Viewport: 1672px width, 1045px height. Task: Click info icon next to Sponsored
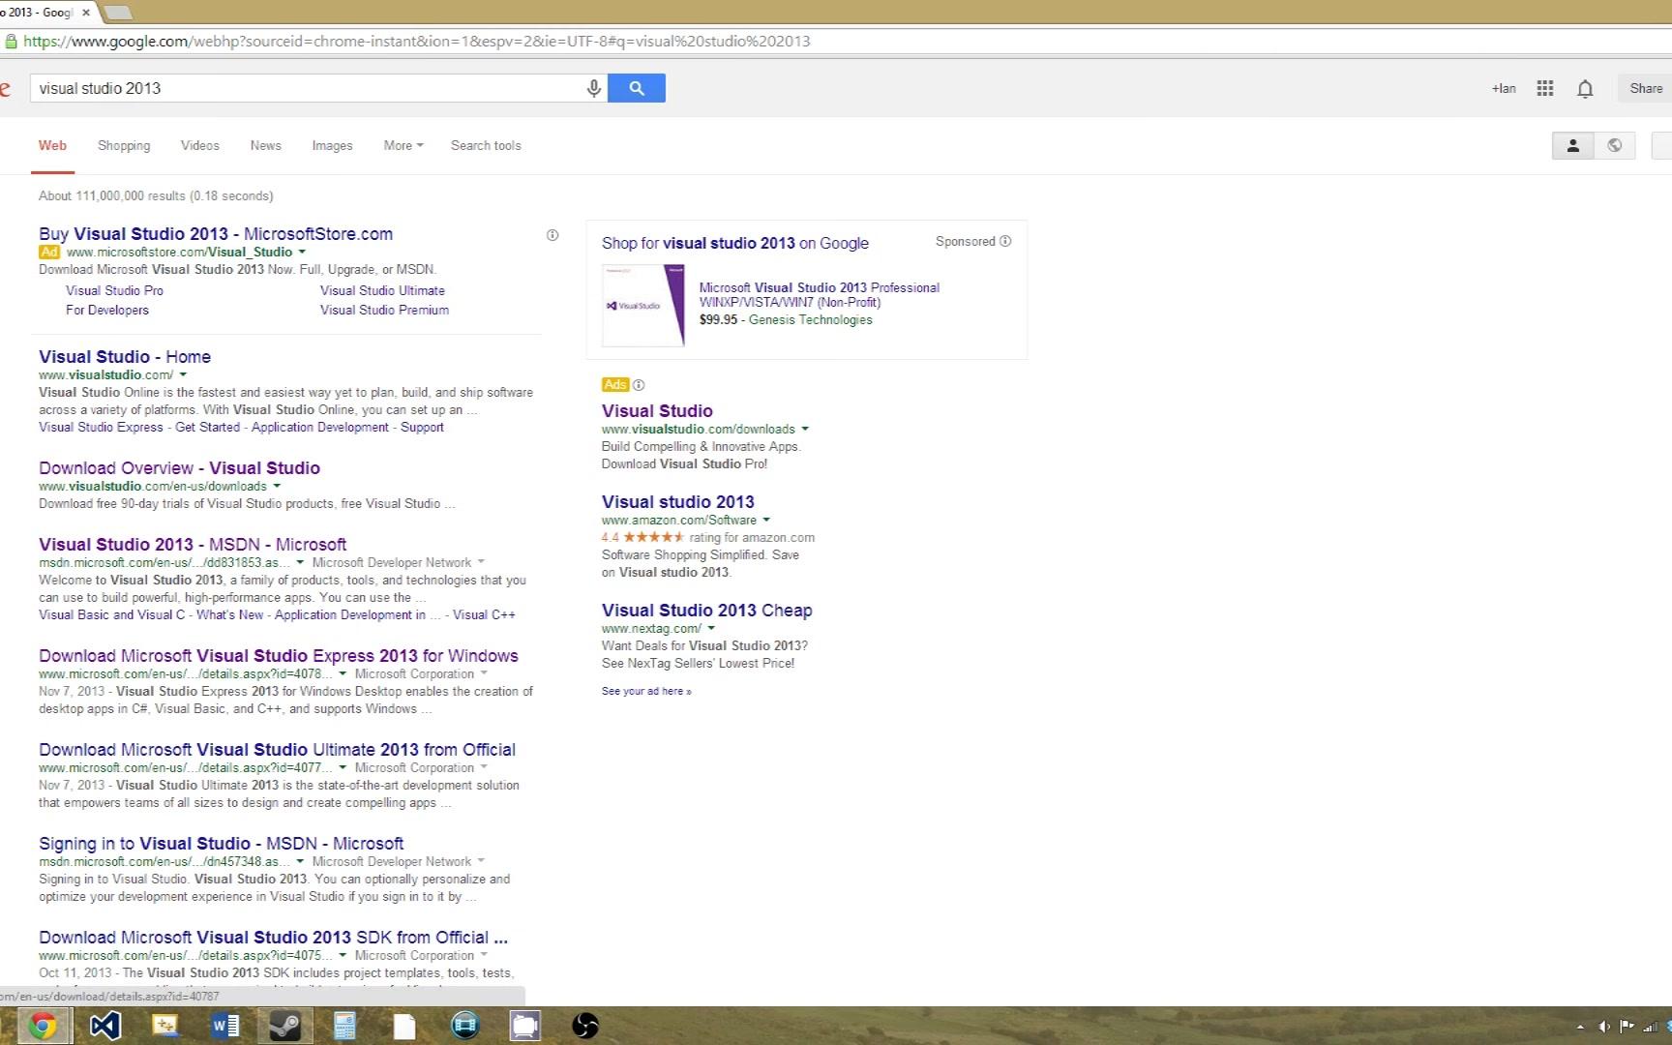tap(1005, 241)
